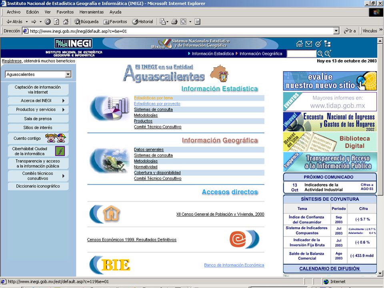Click the statistics chart image
Screen dimensions: 384x288
[110, 108]
